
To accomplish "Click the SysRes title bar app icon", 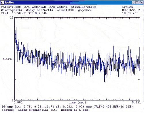I will click(2, 2).
